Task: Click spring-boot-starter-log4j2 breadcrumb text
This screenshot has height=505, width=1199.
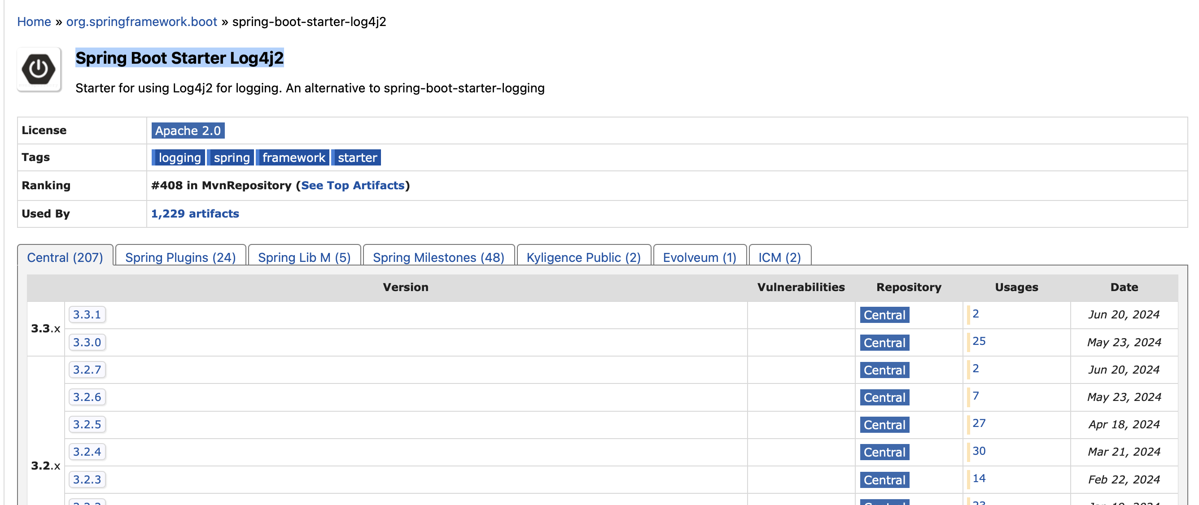Action: pos(309,22)
